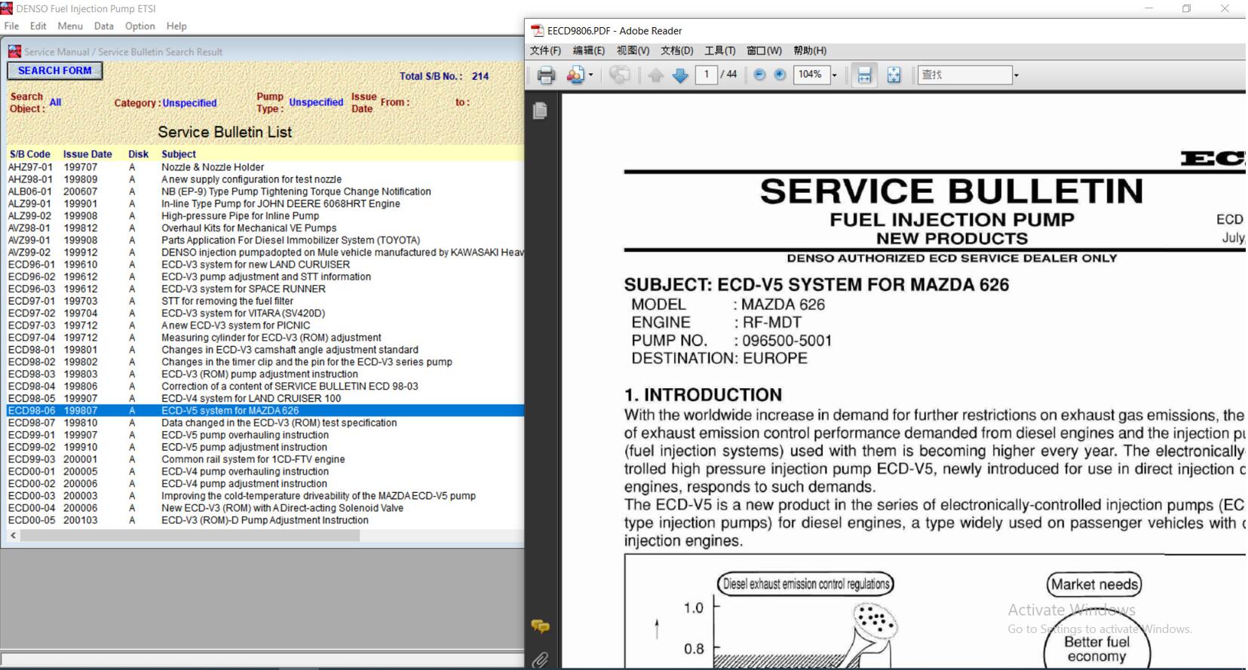Click Service Bulletin Search Result header icon
This screenshot has height=670, width=1248.
click(14, 51)
